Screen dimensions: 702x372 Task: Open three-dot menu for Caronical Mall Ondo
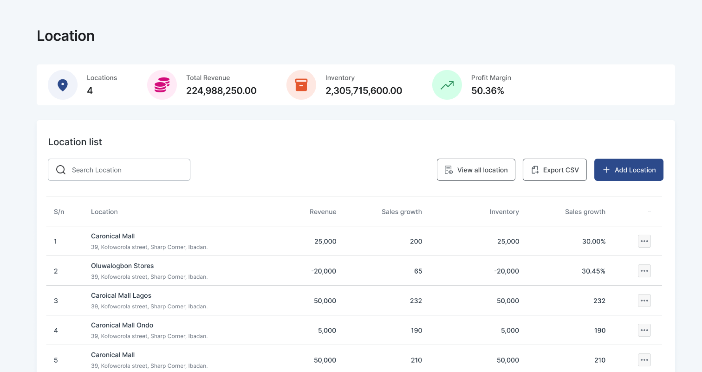(644, 330)
